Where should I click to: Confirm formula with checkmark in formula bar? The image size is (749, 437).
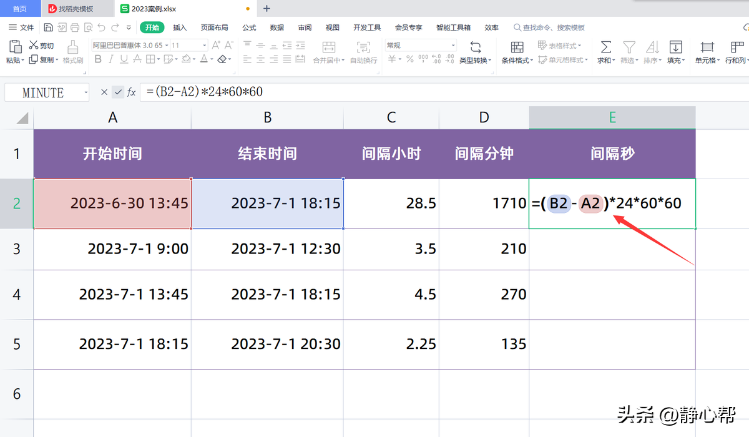117,92
